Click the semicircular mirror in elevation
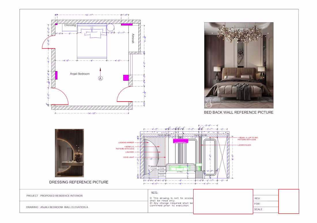Screen dimensions: 317x223 [151, 157]
